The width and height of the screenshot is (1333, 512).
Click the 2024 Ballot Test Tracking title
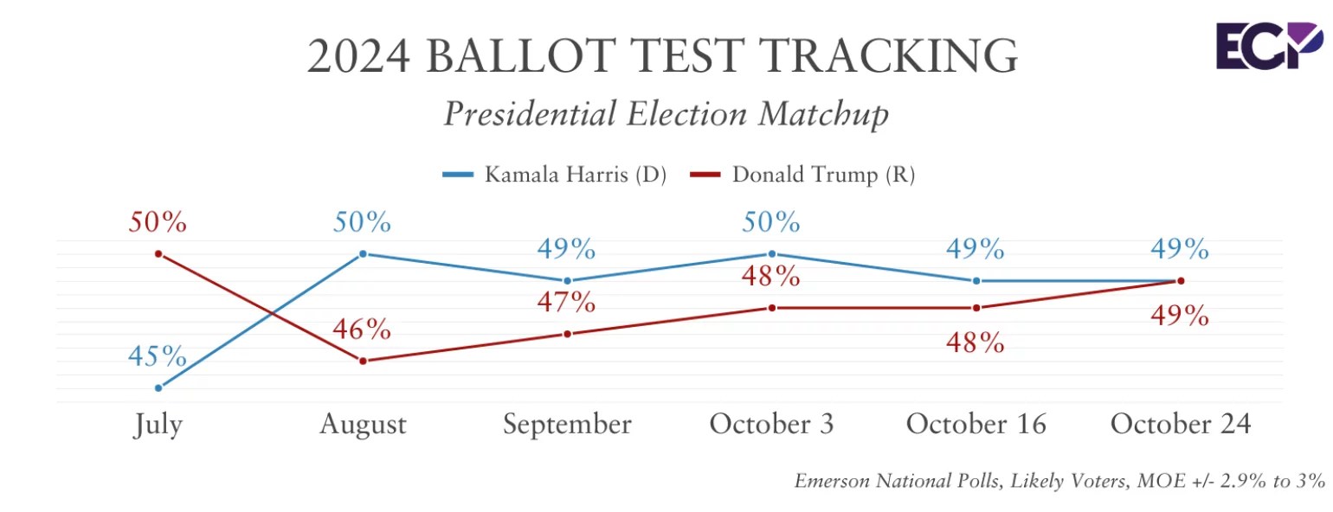[663, 57]
